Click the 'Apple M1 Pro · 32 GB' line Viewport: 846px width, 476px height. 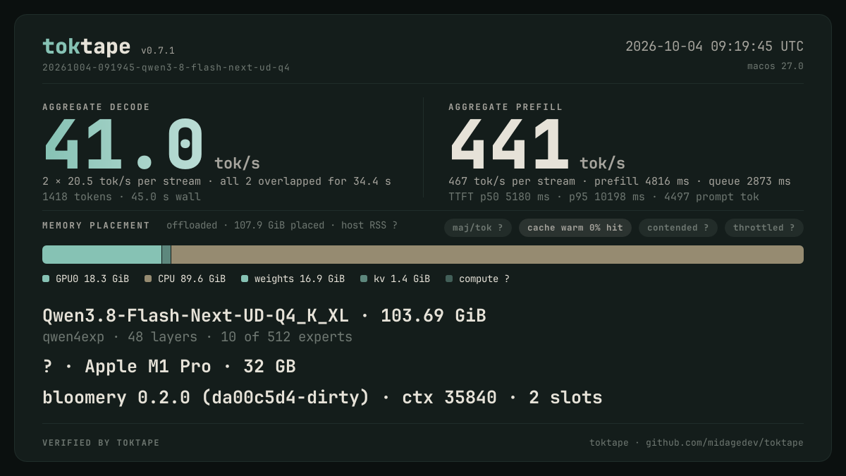pyautogui.click(x=169, y=367)
